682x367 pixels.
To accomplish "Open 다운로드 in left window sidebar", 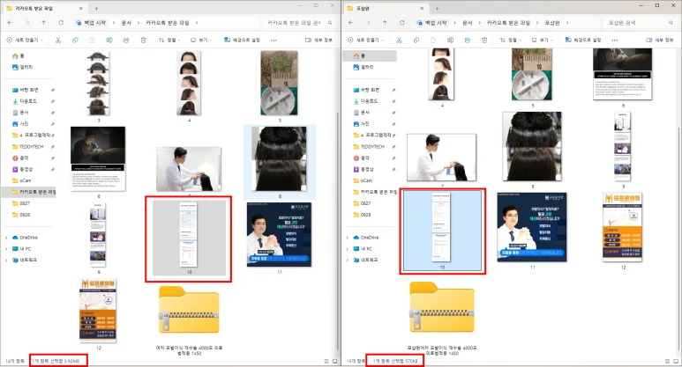I will tap(29, 101).
